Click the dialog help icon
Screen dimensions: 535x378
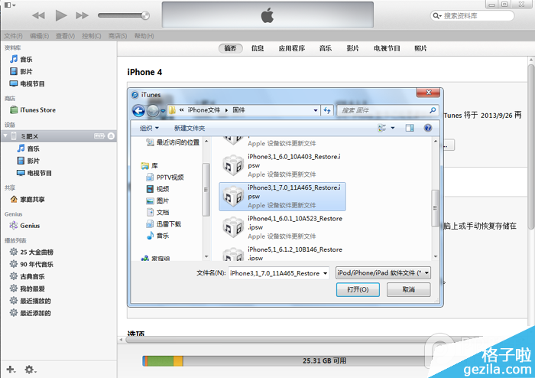point(427,128)
